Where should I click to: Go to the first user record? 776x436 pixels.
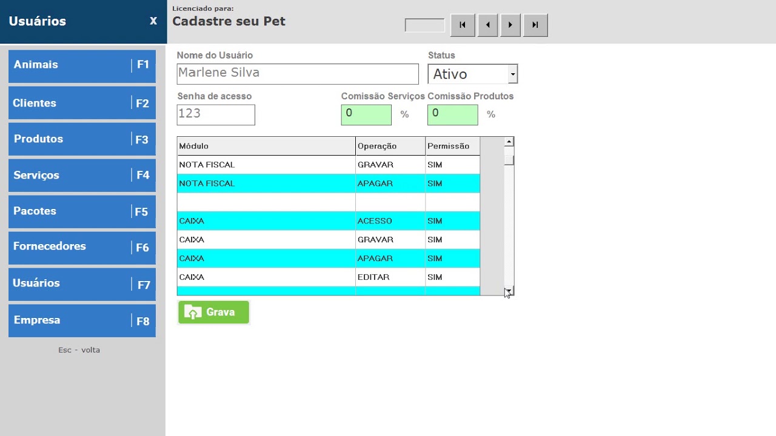click(463, 25)
